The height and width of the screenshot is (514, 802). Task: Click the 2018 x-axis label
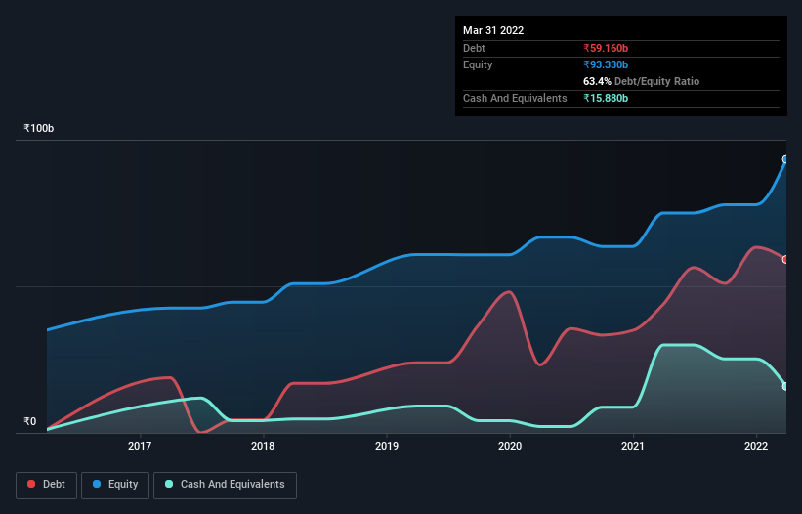coord(263,446)
